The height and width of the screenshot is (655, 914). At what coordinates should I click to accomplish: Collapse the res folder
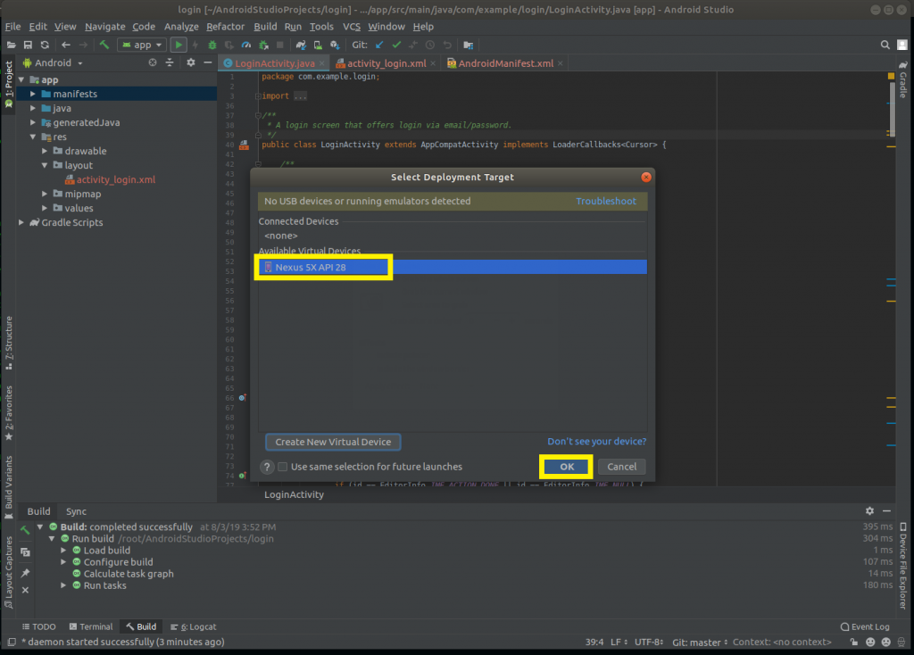(33, 137)
